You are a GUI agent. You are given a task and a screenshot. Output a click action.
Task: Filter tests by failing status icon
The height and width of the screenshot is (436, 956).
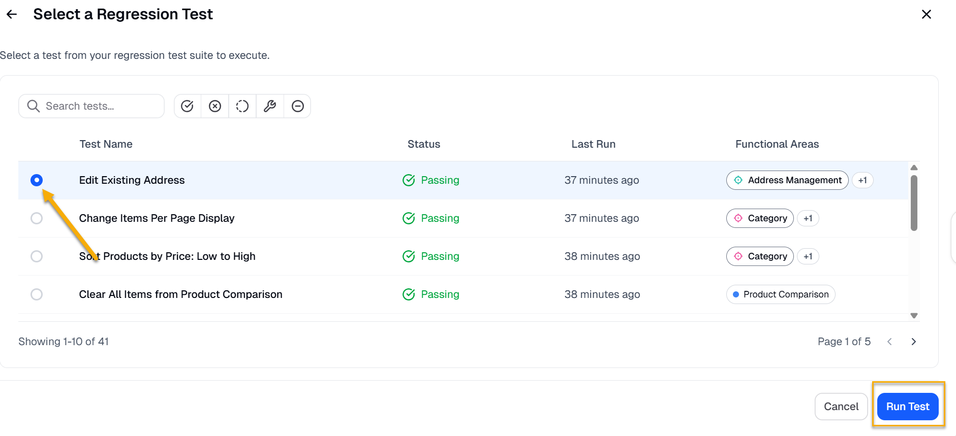click(x=215, y=106)
